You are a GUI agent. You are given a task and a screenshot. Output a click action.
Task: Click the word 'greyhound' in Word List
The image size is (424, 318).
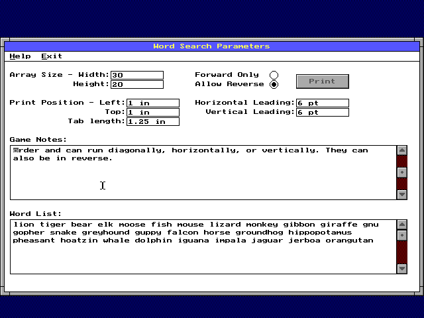click(106, 233)
